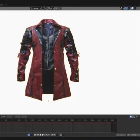This screenshot has width=140, height=140.
Task: Open the snapping options dropdown
Action: tap(52, 8)
